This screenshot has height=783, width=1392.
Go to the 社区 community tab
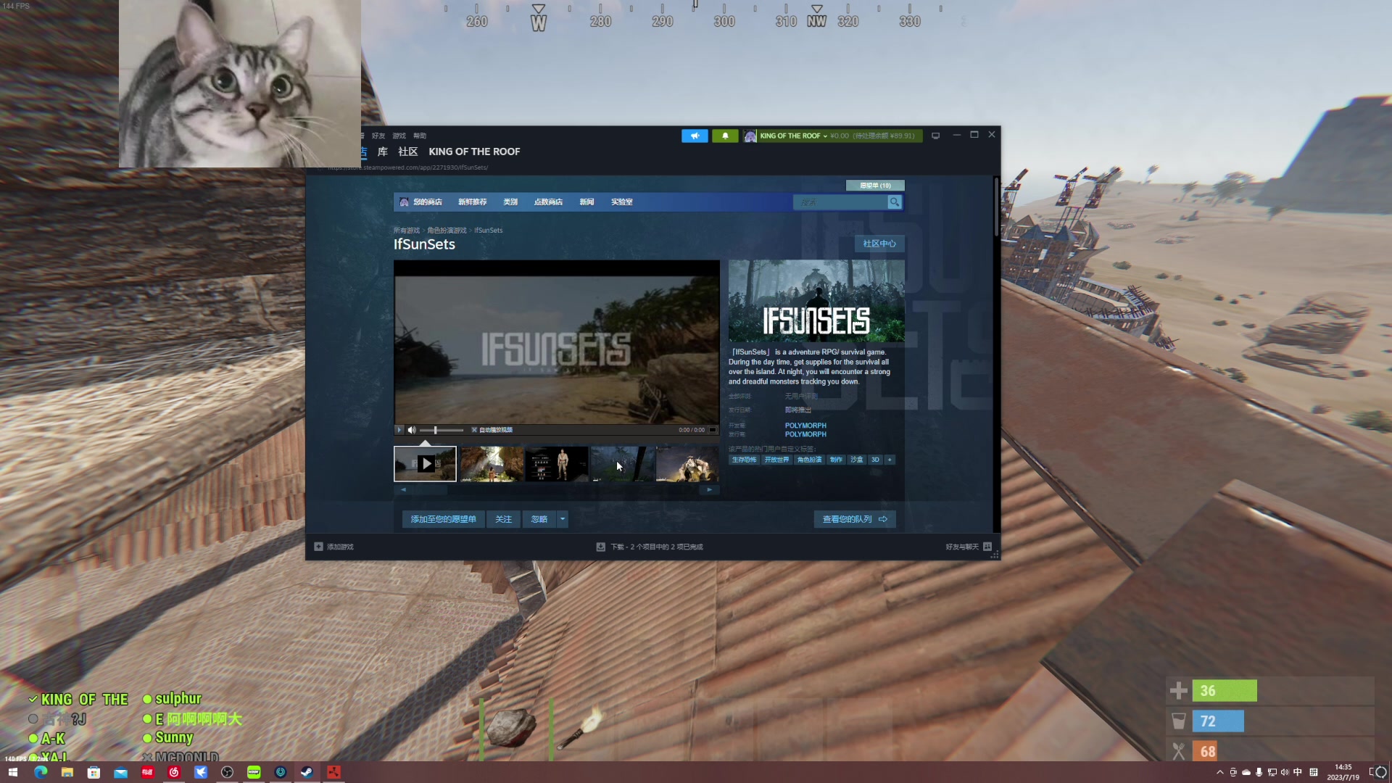tap(408, 152)
